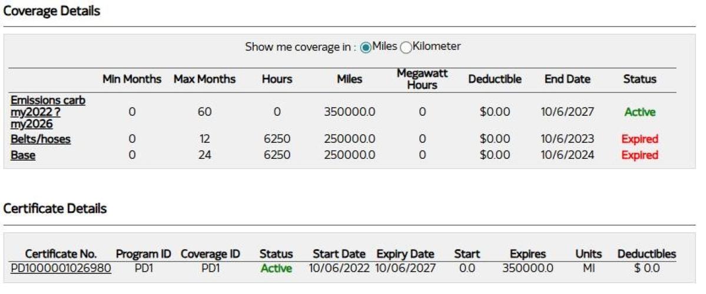Click Expired status in the Belts/hoses row
Image resolution: width=706 pixels, height=294 pixels.
[x=639, y=139]
